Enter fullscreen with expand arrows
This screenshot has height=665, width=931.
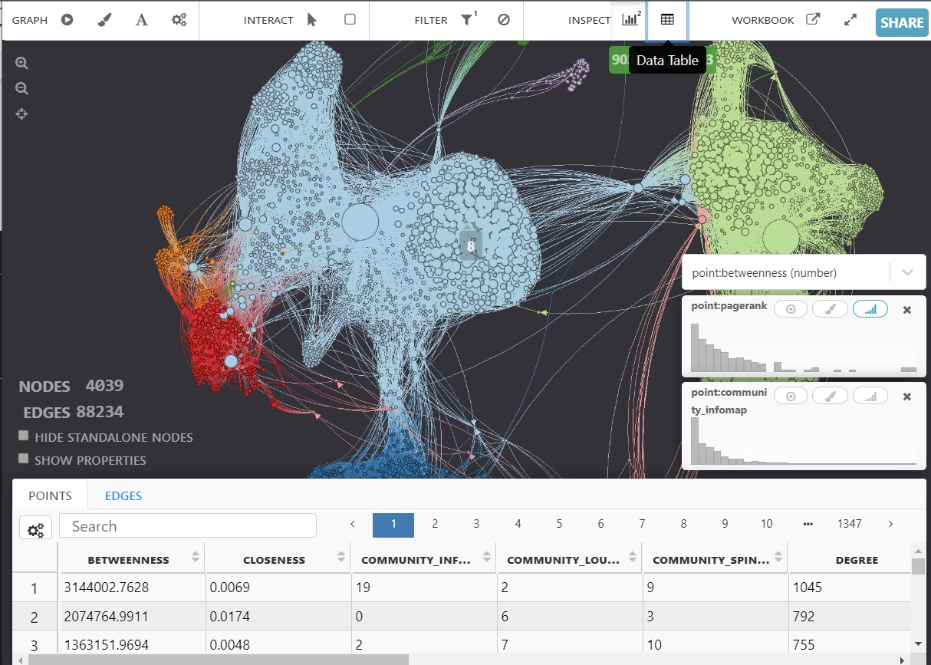(x=850, y=20)
